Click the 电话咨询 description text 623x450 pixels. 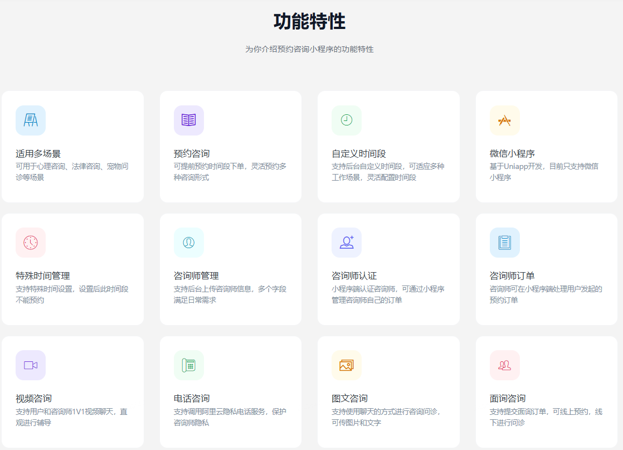click(230, 417)
